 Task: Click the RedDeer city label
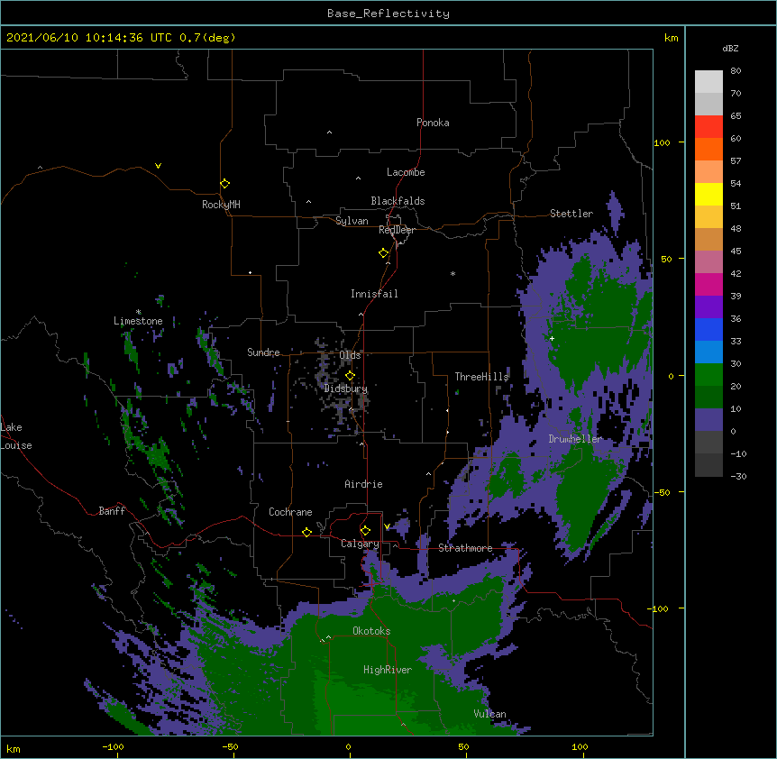tap(397, 230)
